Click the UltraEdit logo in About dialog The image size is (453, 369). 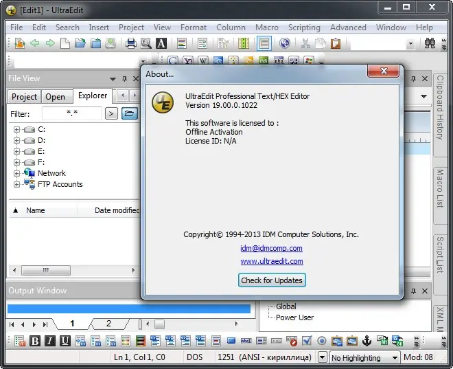[163, 102]
